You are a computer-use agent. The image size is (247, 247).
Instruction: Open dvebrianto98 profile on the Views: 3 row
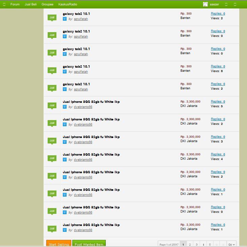[83, 142]
